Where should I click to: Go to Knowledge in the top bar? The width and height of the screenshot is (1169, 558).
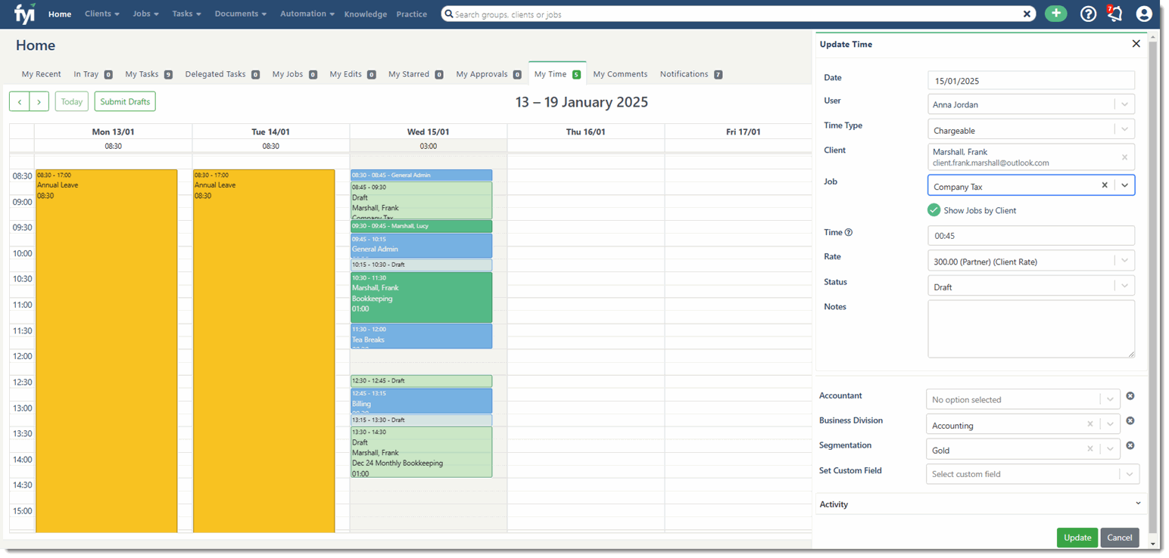tap(365, 14)
